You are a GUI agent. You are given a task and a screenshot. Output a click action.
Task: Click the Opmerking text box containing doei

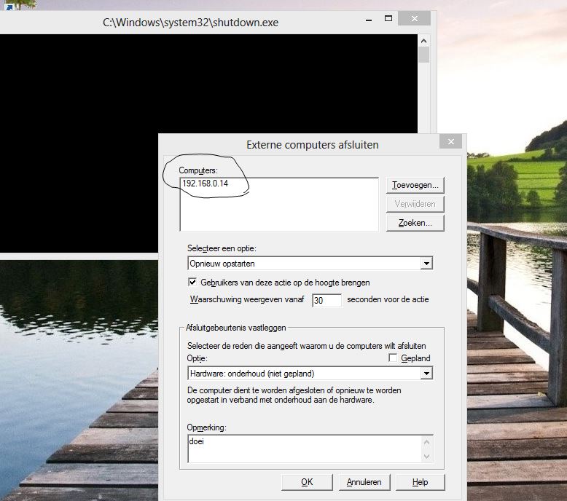point(305,449)
